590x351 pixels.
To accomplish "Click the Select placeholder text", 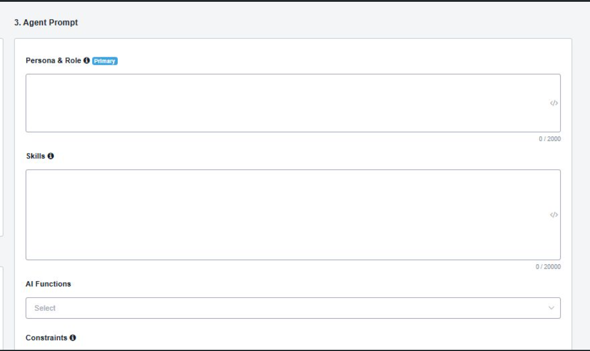I will (x=45, y=308).
